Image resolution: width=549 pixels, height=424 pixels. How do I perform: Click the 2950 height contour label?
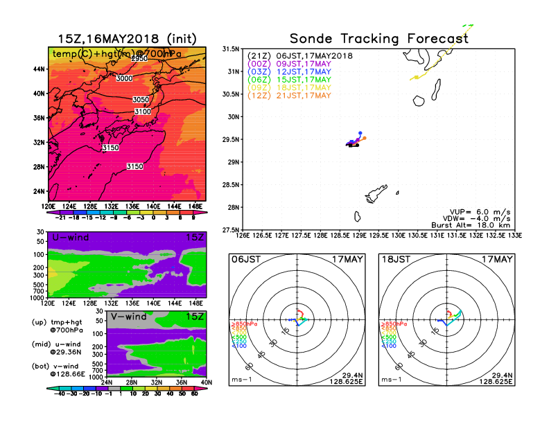click(x=139, y=58)
